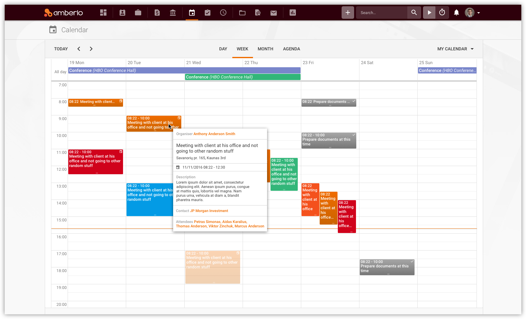Open Monday's 08:22 Meeting with client event
Viewport: 526px width, 319px height.
(95, 102)
